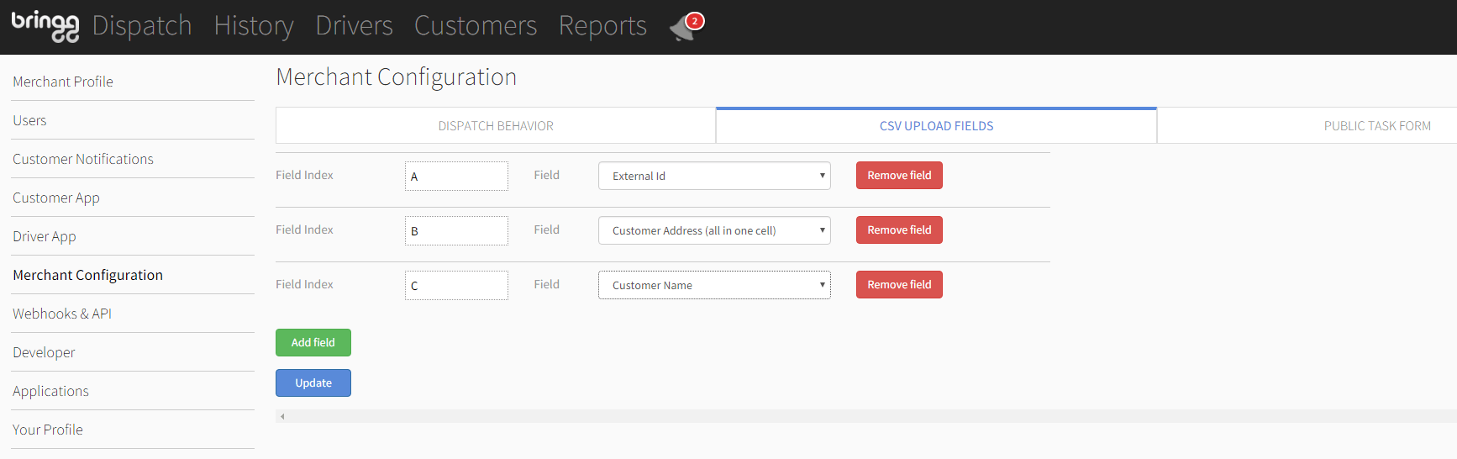Open Merchant Profile in sidebar
This screenshot has width=1457, height=459.
click(63, 82)
